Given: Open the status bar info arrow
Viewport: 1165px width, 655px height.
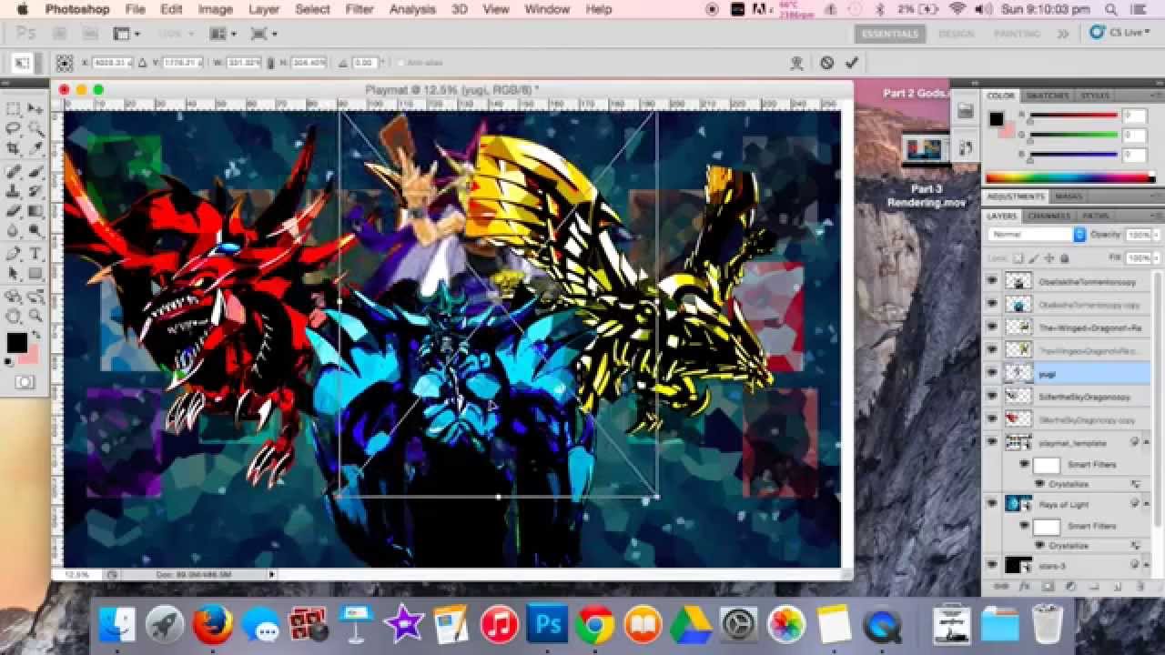Looking at the screenshot, I should [x=270, y=575].
